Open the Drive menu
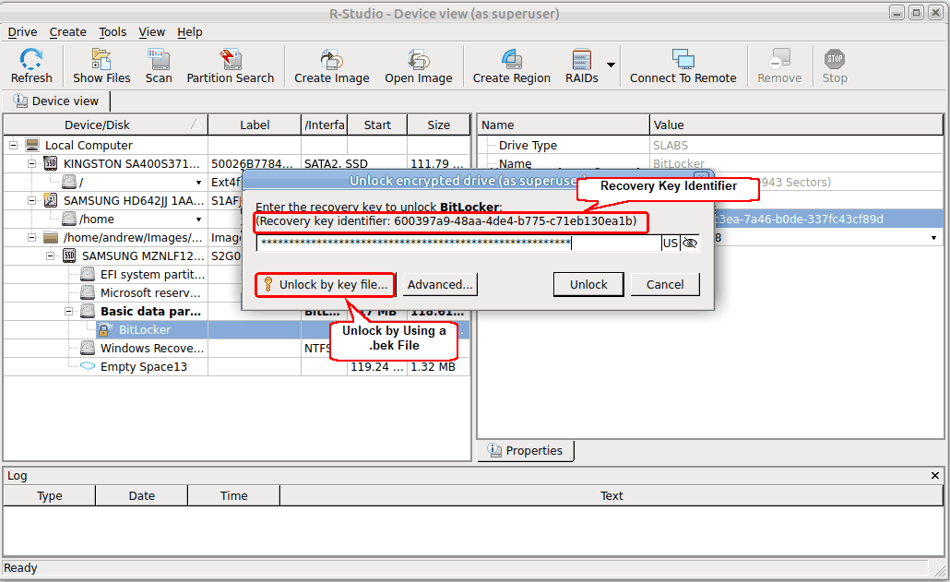The height and width of the screenshot is (582, 950). (x=22, y=32)
